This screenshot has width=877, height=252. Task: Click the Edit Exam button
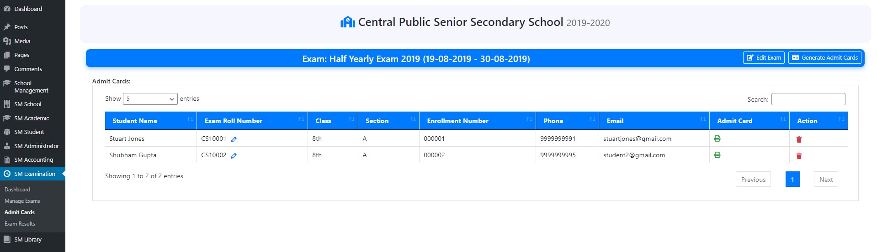tap(763, 58)
